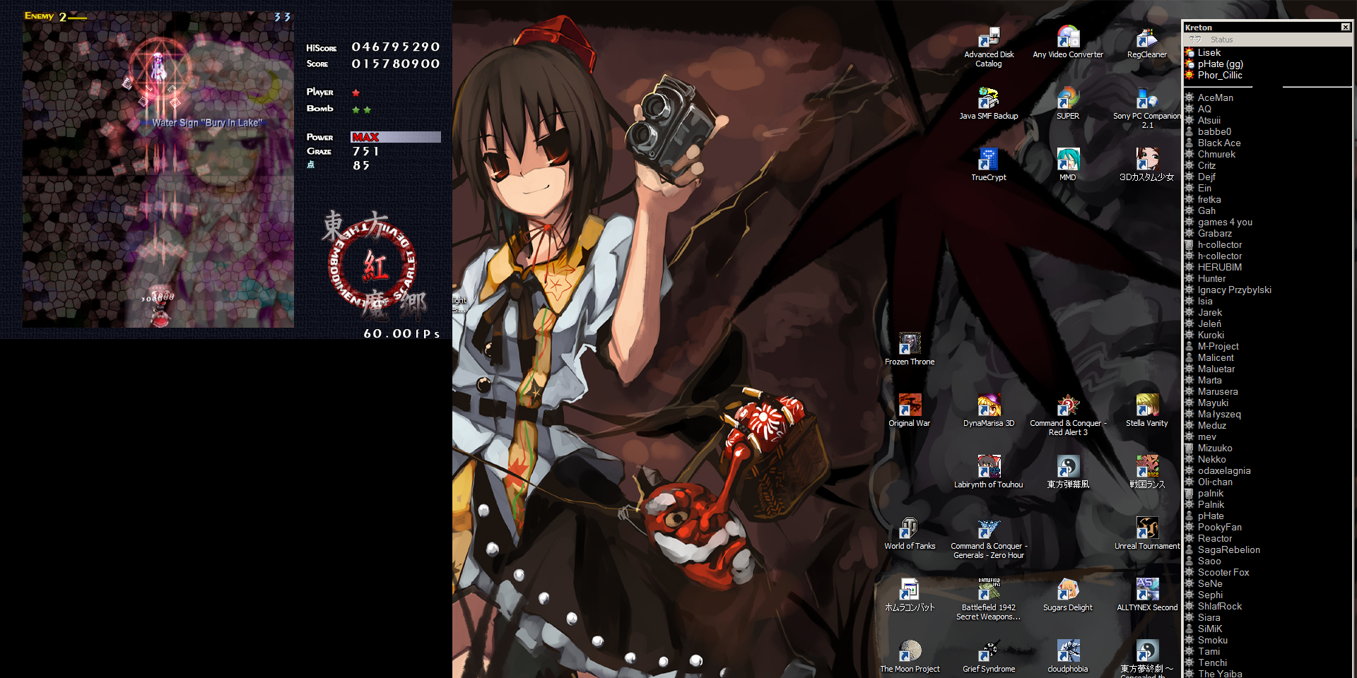This screenshot has height=678, width=1357.
Task: Launch the MMD desktop shortcut
Action: click(x=1068, y=165)
